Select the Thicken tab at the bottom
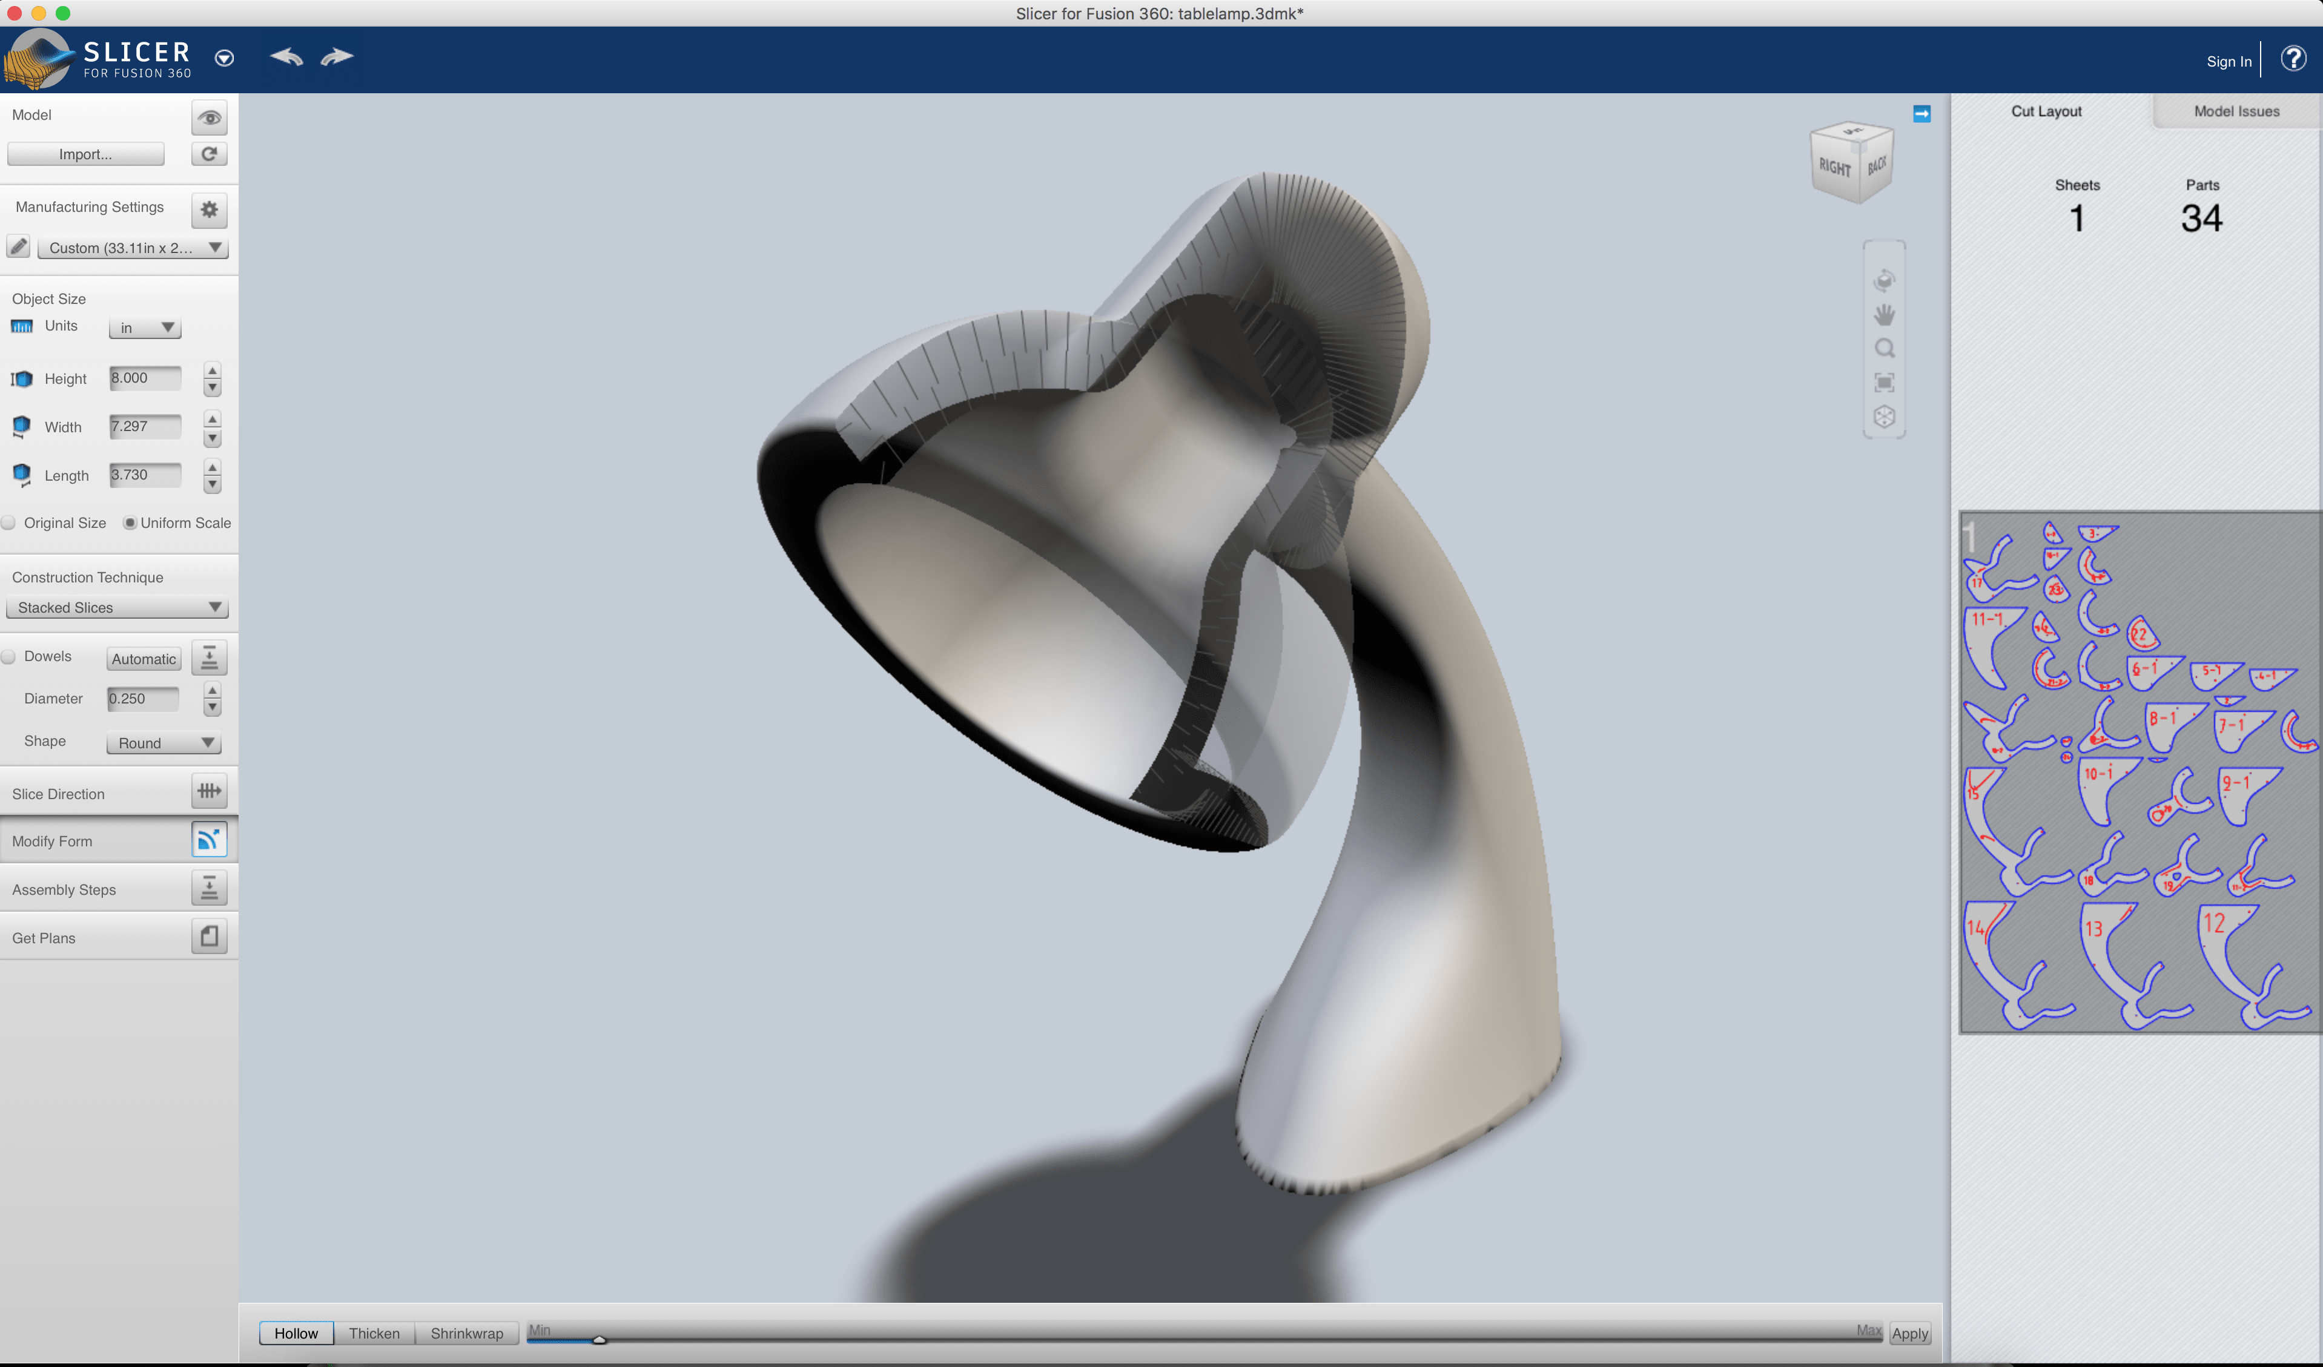The width and height of the screenshot is (2323, 1367). coord(373,1333)
